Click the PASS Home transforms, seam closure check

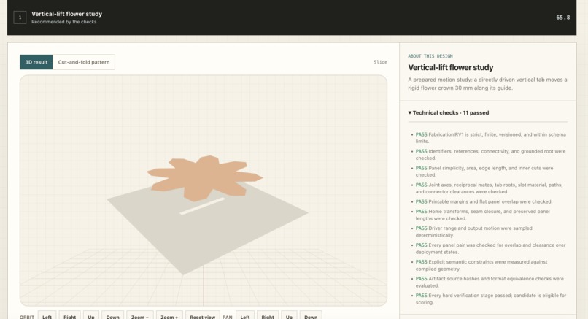(483, 215)
